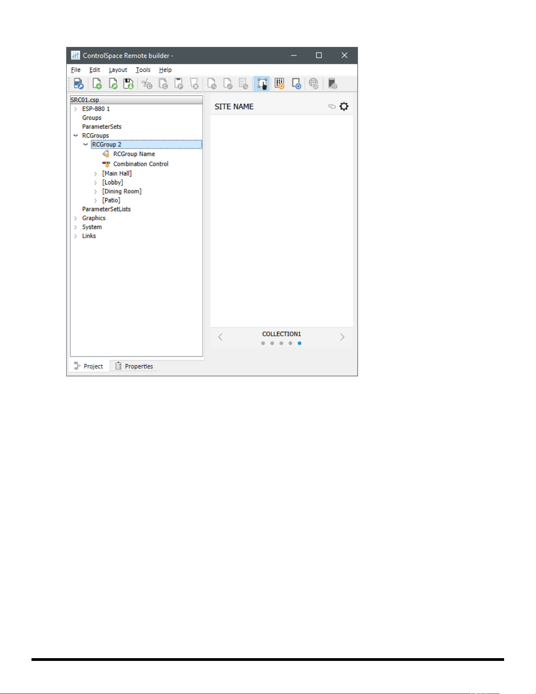Image resolution: width=536 pixels, height=694 pixels.
Task: Open the Help menu
Action: click(165, 70)
